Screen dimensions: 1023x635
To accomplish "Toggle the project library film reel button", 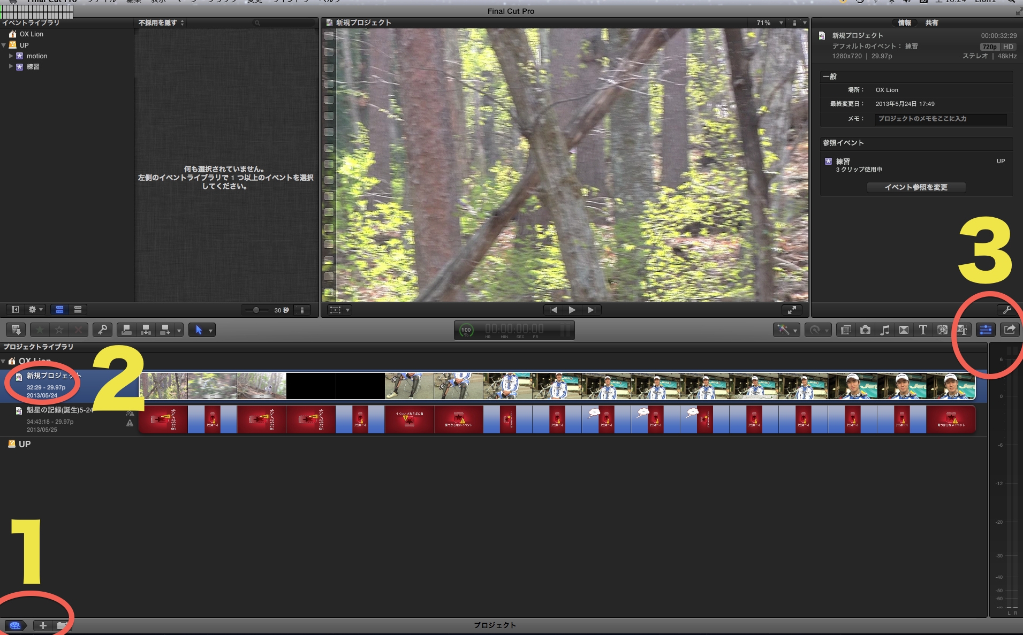I will pyautogui.click(x=15, y=625).
